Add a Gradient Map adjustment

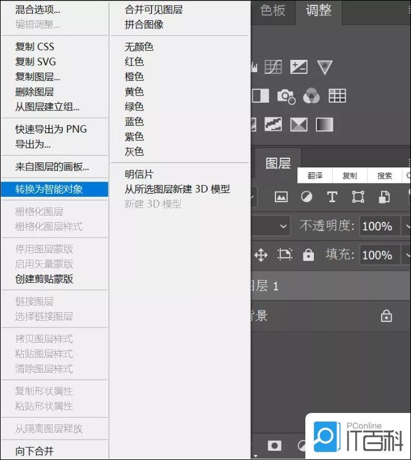pos(324,124)
